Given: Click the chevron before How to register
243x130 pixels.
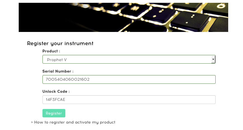Looking at the screenshot, I should click(32, 122).
